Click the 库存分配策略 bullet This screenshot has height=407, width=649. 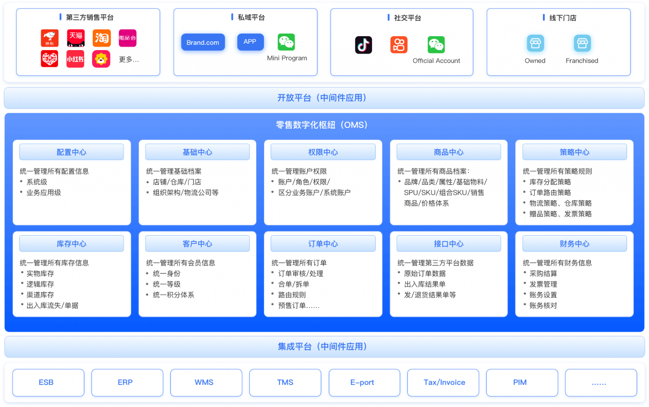point(550,182)
